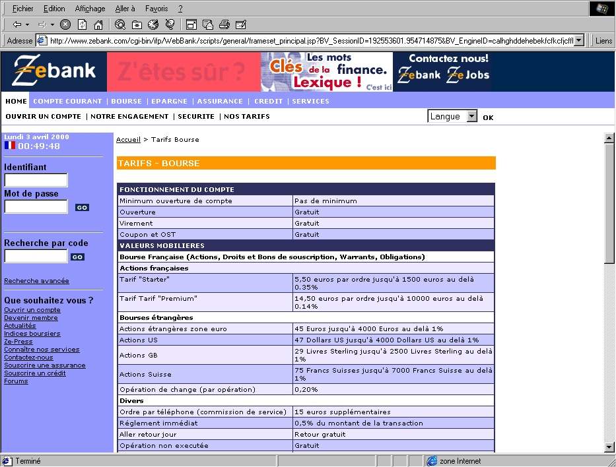Open the Edition menu
This screenshot has height=467, width=616.
(54, 9)
